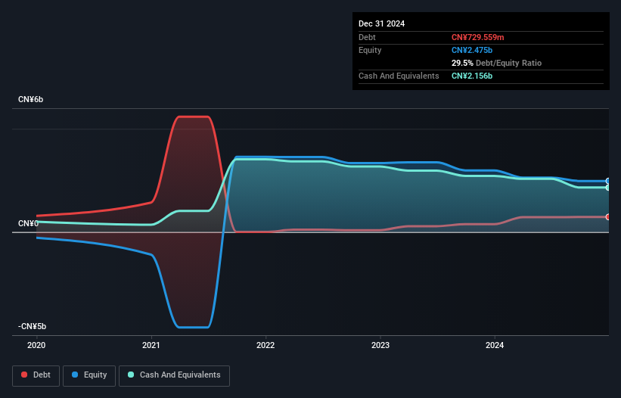The height and width of the screenshot is (398, 621).
Task: Click the 29.5% Debt/Equity Ratio text
Action: coord(496,63)
